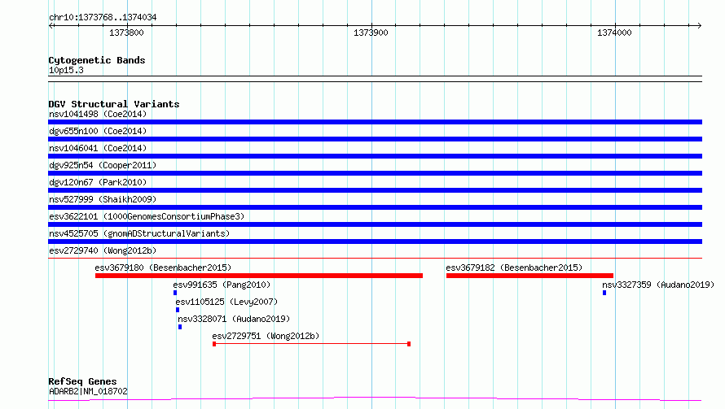This screenshot has width=725, height=409.
Task: Click the RefSeq Genes track heading
Action: point(82,381)
